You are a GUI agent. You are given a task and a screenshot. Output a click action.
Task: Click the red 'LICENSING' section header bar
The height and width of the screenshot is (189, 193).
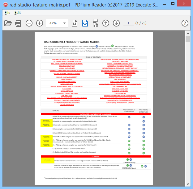96,157
